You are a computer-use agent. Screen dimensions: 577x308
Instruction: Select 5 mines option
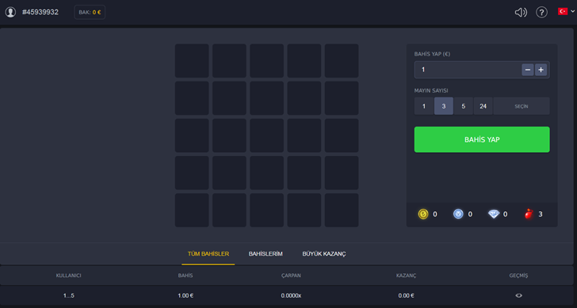point(464,106)
